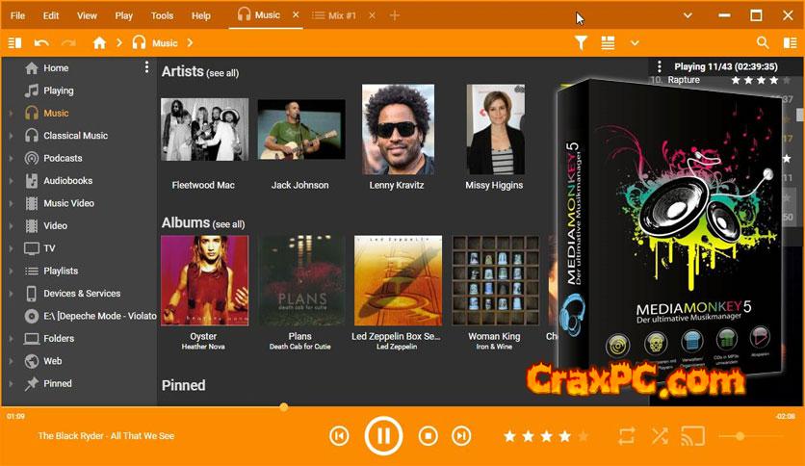Expand the Music tree node

point(11,113)
